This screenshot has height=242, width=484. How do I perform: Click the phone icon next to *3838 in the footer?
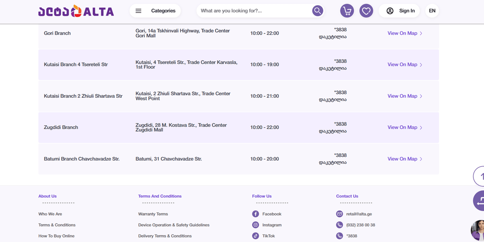click(340, 236)
